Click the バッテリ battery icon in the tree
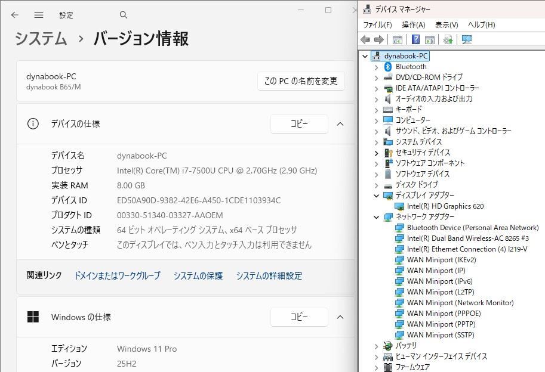 [388, 346]
